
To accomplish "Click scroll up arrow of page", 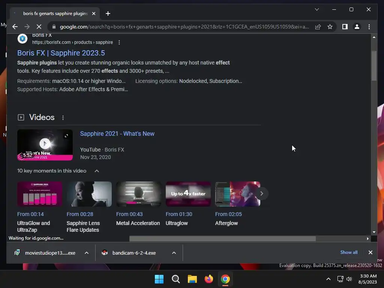I will point(374,37).
